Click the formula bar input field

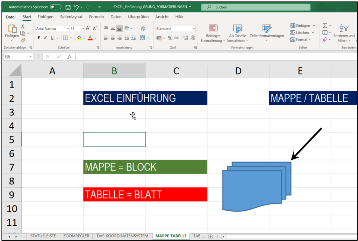pos(217,57)
